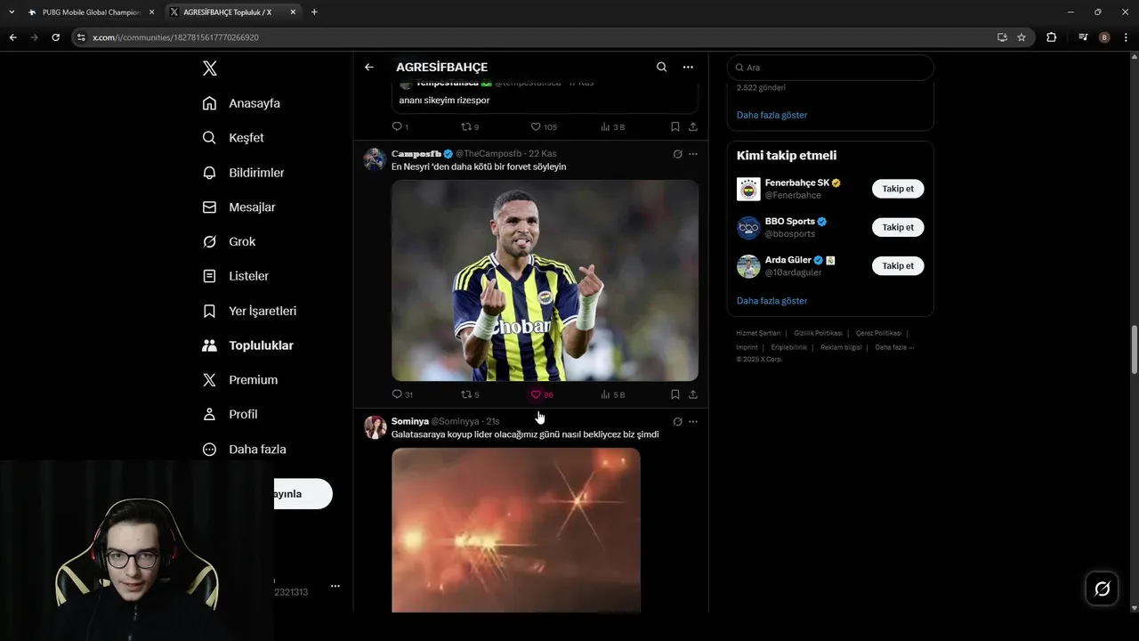The image size is (1139, 641).
Task: Go back with arrow beside AGRESİFBAHÇE
Action: coord(369,67)
